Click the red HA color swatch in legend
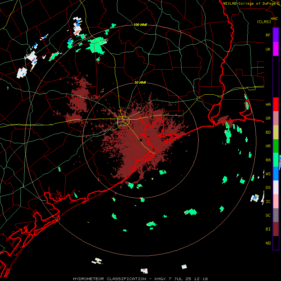The image size is (281, 281). [x=276, y=104]
